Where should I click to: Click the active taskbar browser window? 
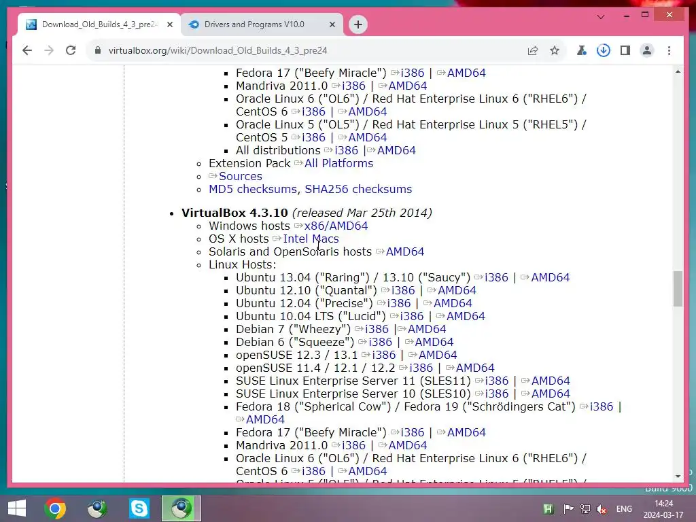tap(181, 508)
